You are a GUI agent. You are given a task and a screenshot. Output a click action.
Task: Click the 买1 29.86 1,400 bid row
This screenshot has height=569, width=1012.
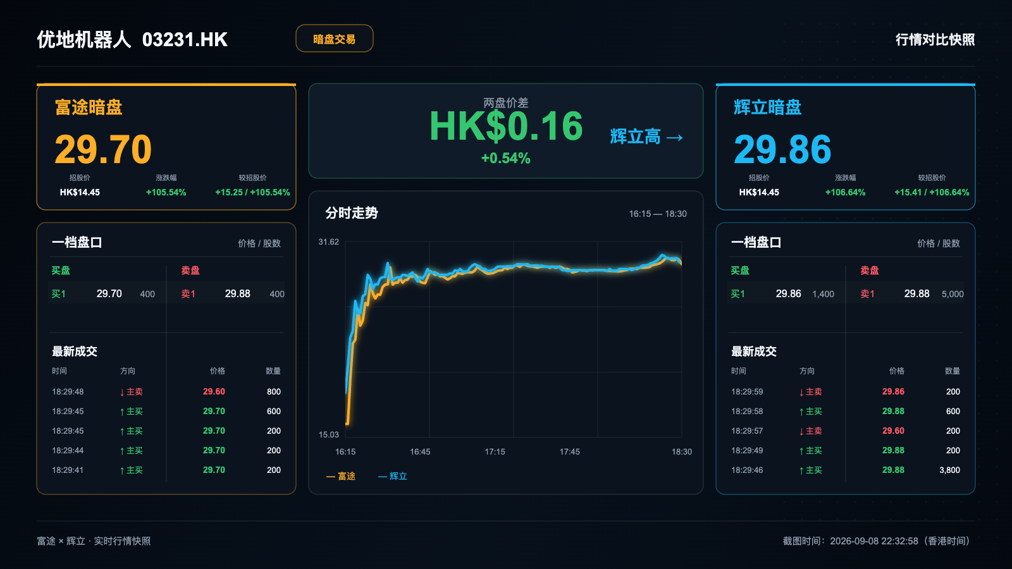(786, 294)
